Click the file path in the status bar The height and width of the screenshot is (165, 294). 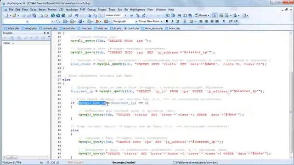tap(195, 163)
